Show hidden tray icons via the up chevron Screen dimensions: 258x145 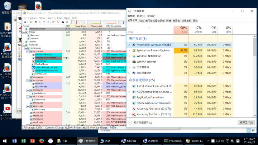pyautogui.click(x=208, y=141)
